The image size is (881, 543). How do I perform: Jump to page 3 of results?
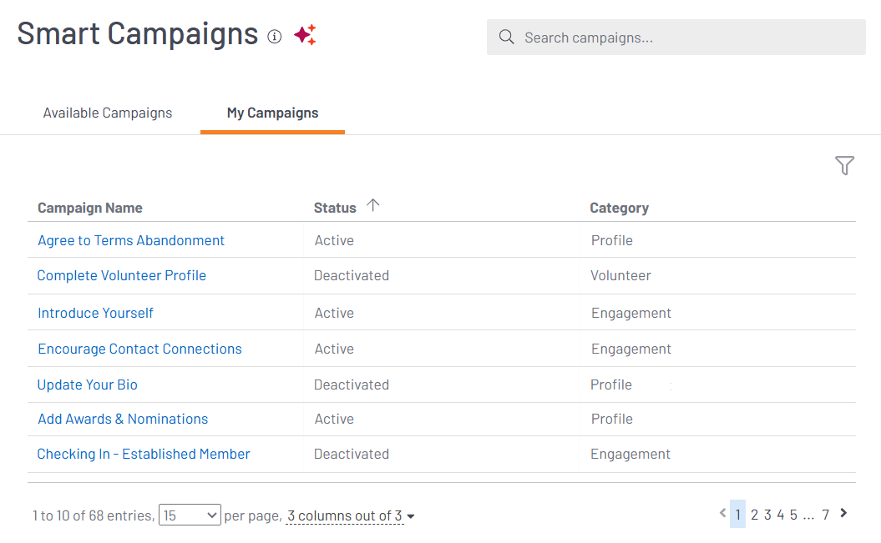click(x=767, y=515)
